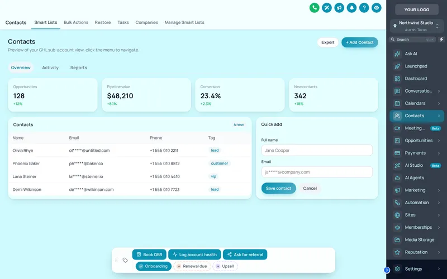
Task: Open Conversations in the sidebar
Action: [x=417, y=91]
